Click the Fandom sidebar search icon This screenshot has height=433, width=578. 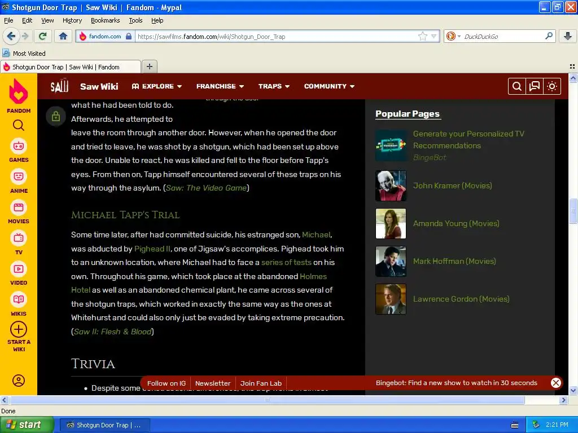pyautogui.click(x=19, y=126)
